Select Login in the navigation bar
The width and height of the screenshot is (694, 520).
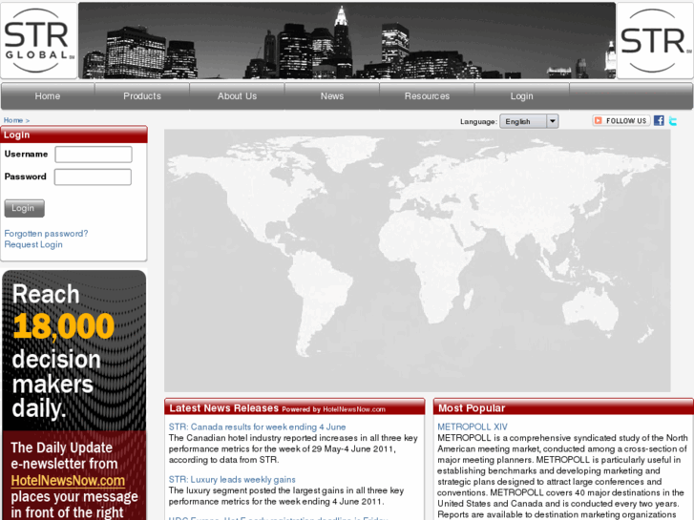click(521, 96)
